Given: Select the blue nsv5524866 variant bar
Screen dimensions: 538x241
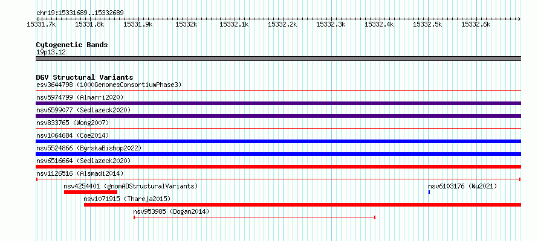Looking at the screenshot, I should pos(278,154).
